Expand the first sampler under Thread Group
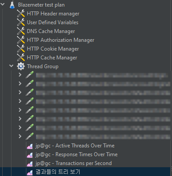The width and height of the screenshot is (172, 176). tap(20, 75)
